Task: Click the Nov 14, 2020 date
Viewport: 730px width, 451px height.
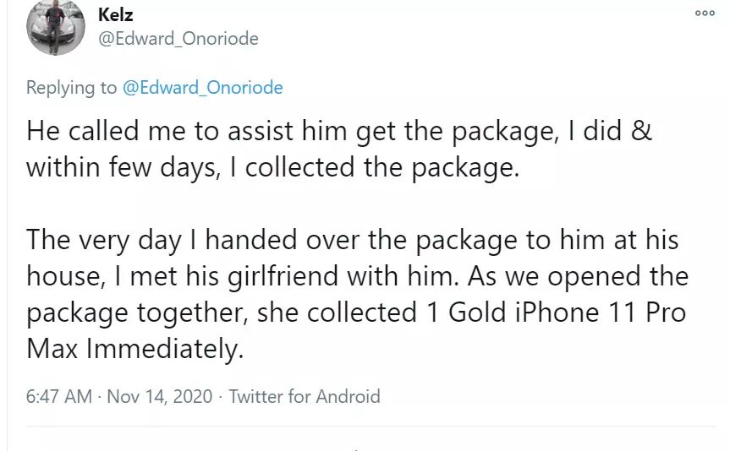Action: 158,396
